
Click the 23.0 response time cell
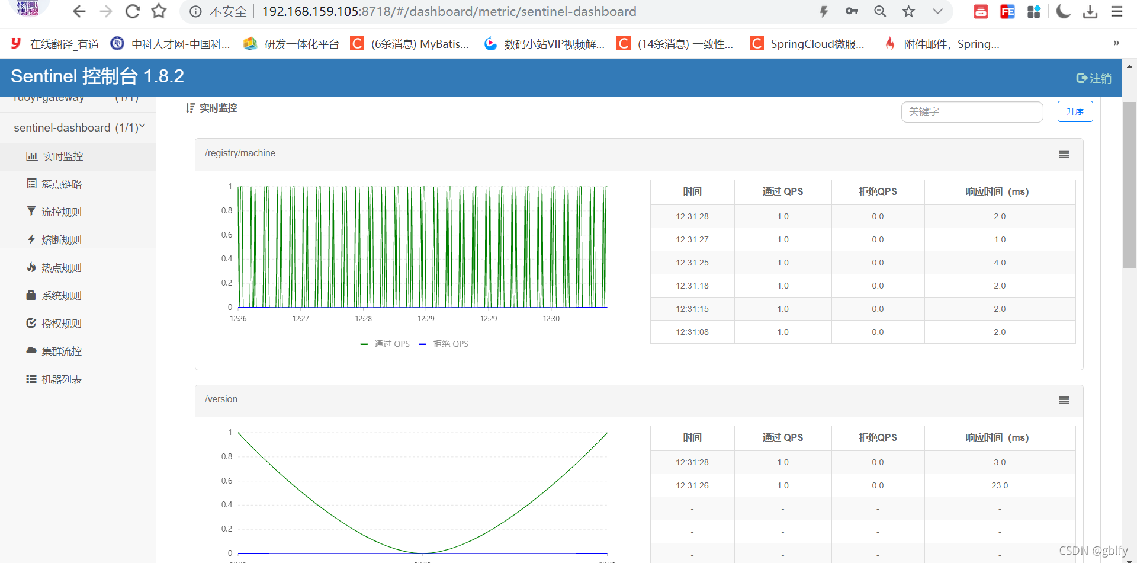click(x=1000, y=485)
